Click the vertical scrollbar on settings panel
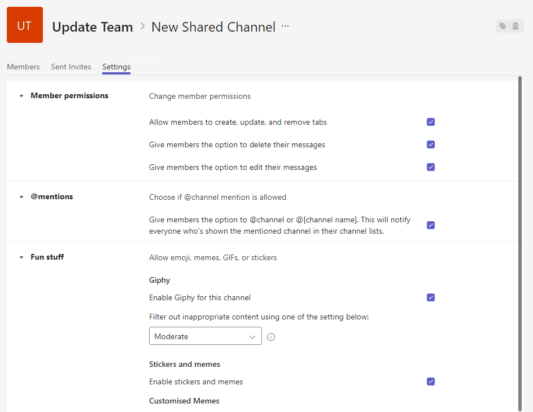 (520, 243)
